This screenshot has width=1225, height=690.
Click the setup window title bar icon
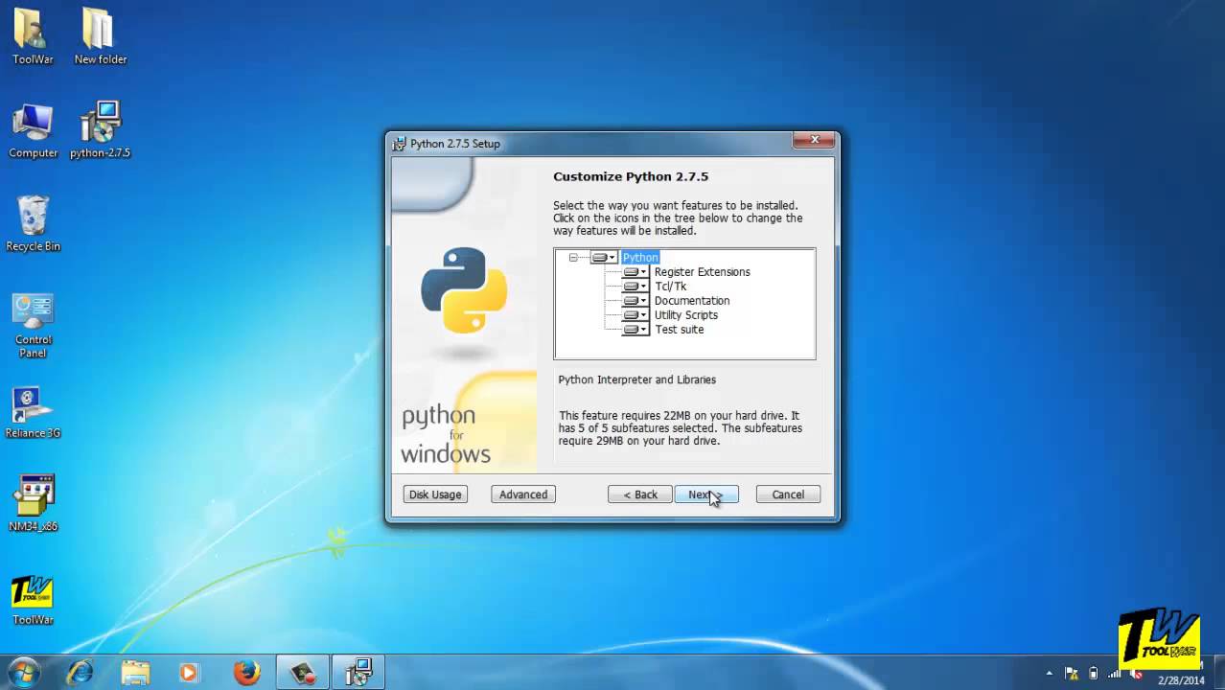[x=400, y=144]
